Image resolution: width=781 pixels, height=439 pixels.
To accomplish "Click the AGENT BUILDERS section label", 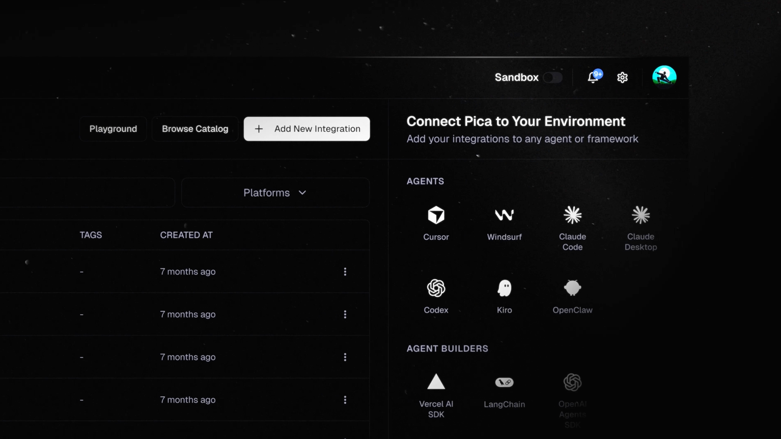I will [447, 349].
